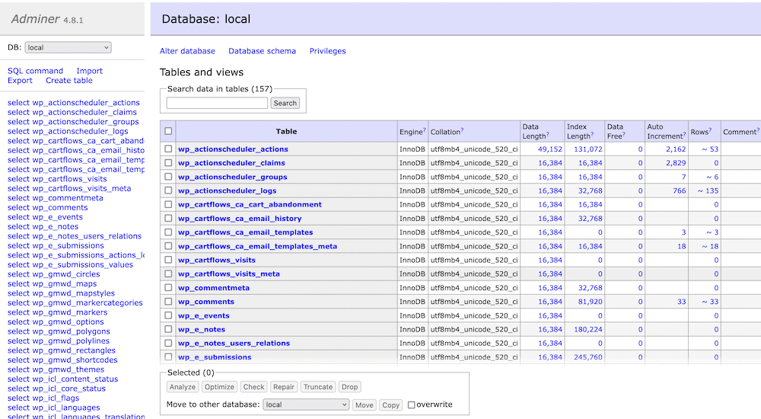
Task: Open SQL command in sidebar
Action: [x=35, y=71]
